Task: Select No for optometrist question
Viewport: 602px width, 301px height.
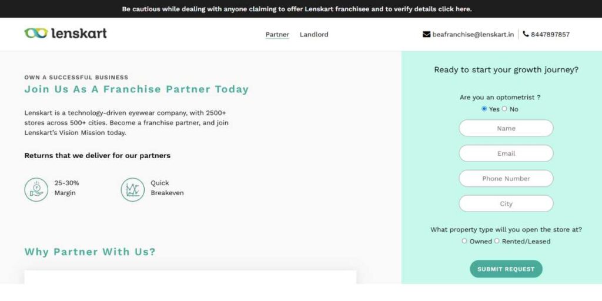Action: point(504,109)
